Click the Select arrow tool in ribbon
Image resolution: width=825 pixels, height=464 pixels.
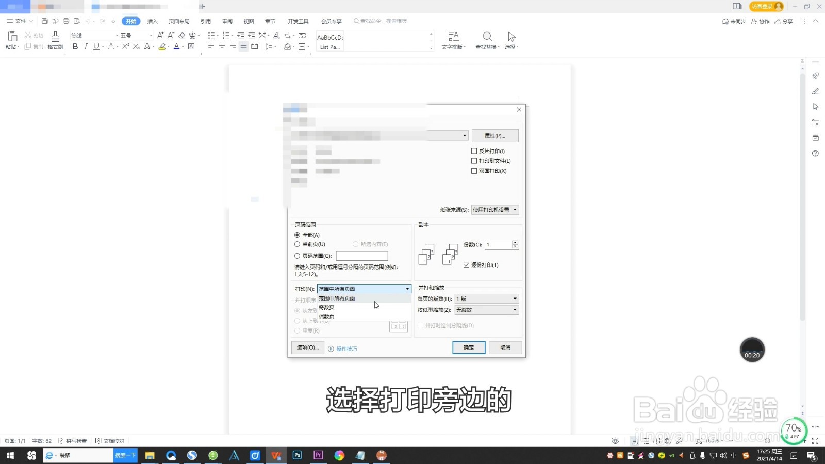511,40
